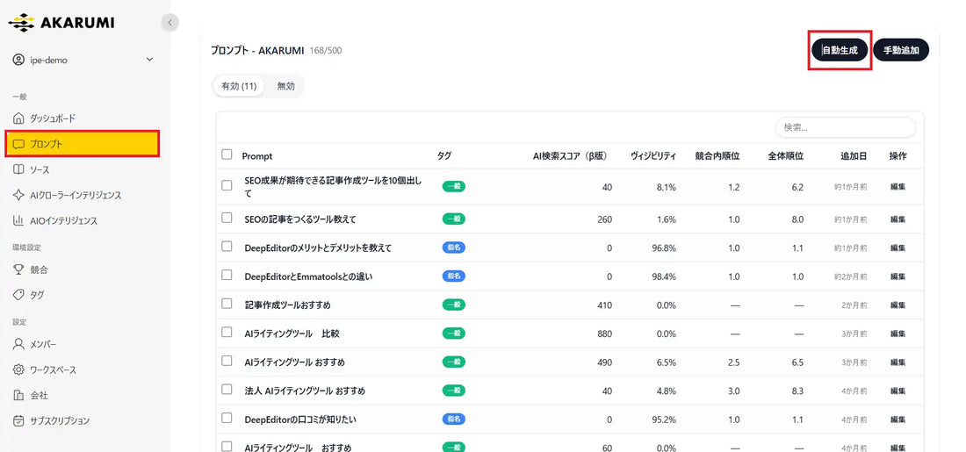Edit the DeepEditorの口コミが知りたい row
The image size is (966, 452).
click(898, 420)
